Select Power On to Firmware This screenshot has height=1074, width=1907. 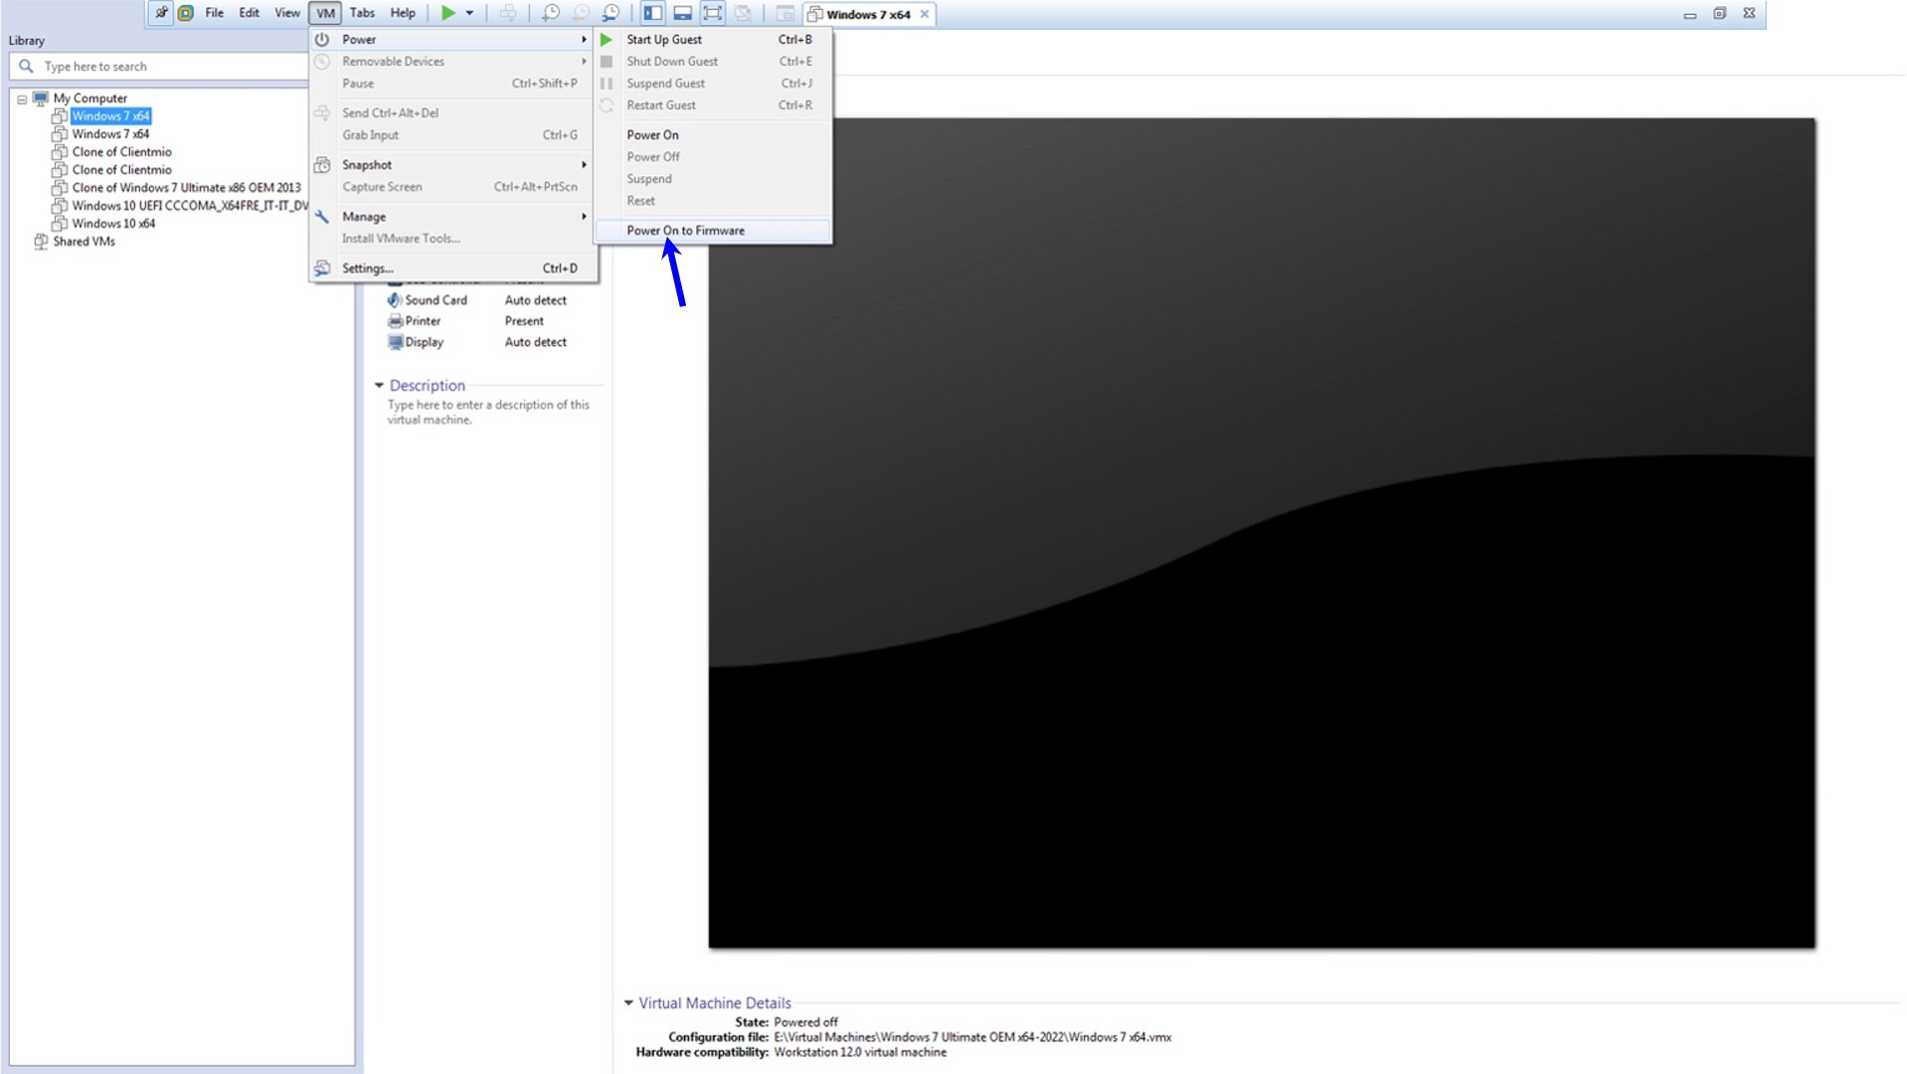tap(685, 231)
